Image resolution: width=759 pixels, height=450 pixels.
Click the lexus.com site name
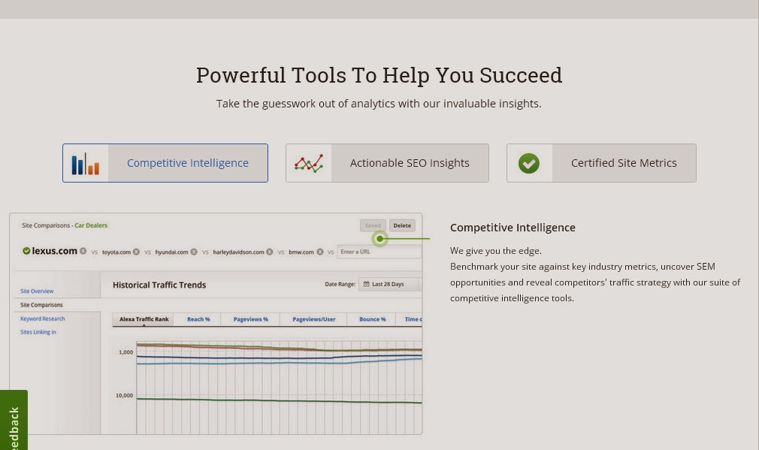click(54, 251)
